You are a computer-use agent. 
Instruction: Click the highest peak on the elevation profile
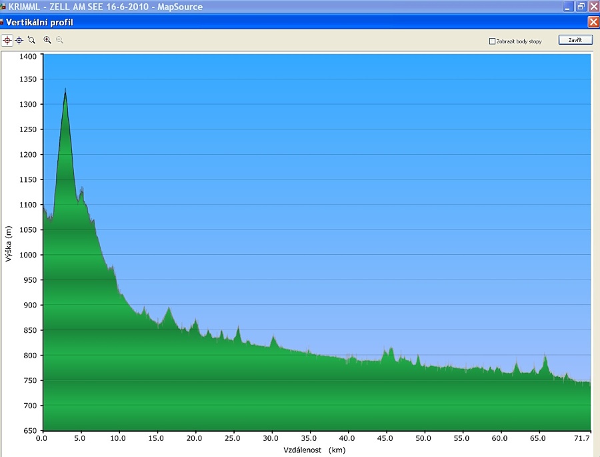coord(65,90)
